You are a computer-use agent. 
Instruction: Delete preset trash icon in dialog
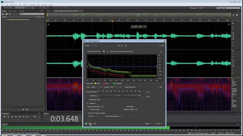click(121, 45)
